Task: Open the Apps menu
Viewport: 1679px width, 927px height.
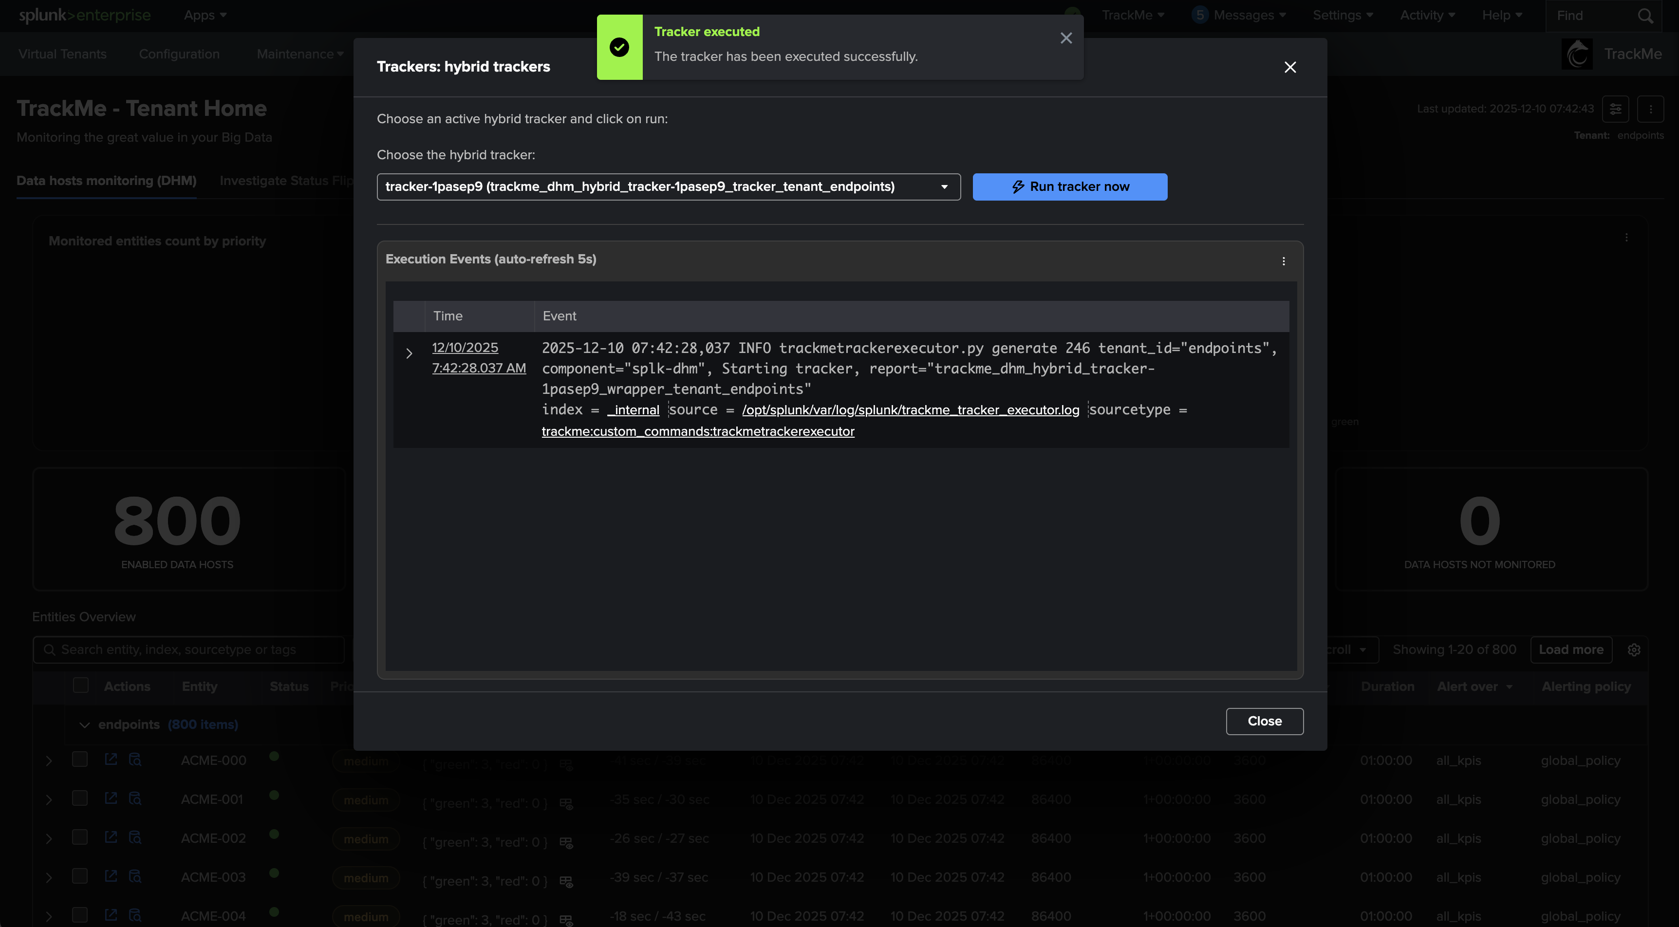Action: point(205,15)
